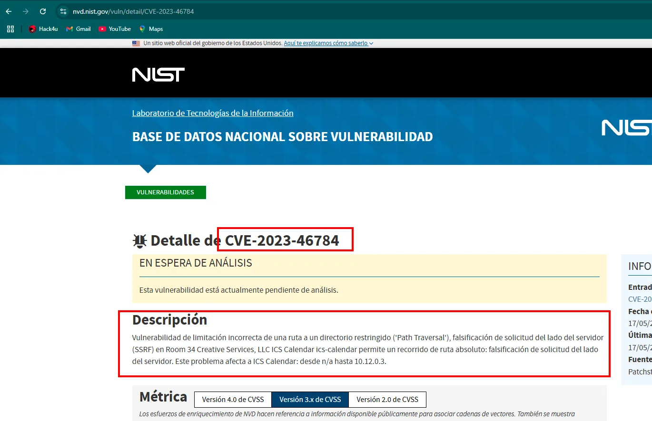
Task: Select the Versión 3.x de CVSS tab
Action: (310, 400)
